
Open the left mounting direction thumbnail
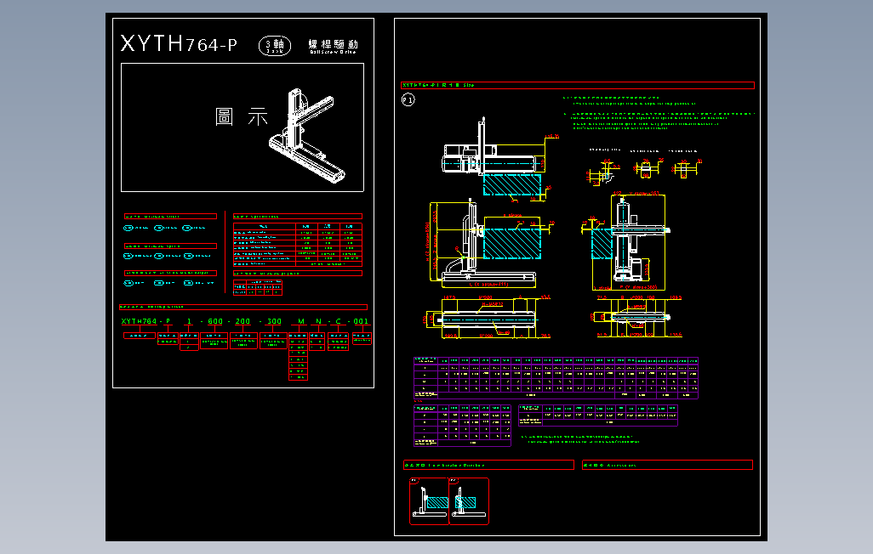point(429,501)
